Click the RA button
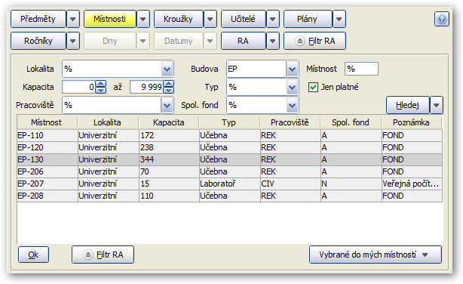 pyautogui.click(x=244, y=41)
